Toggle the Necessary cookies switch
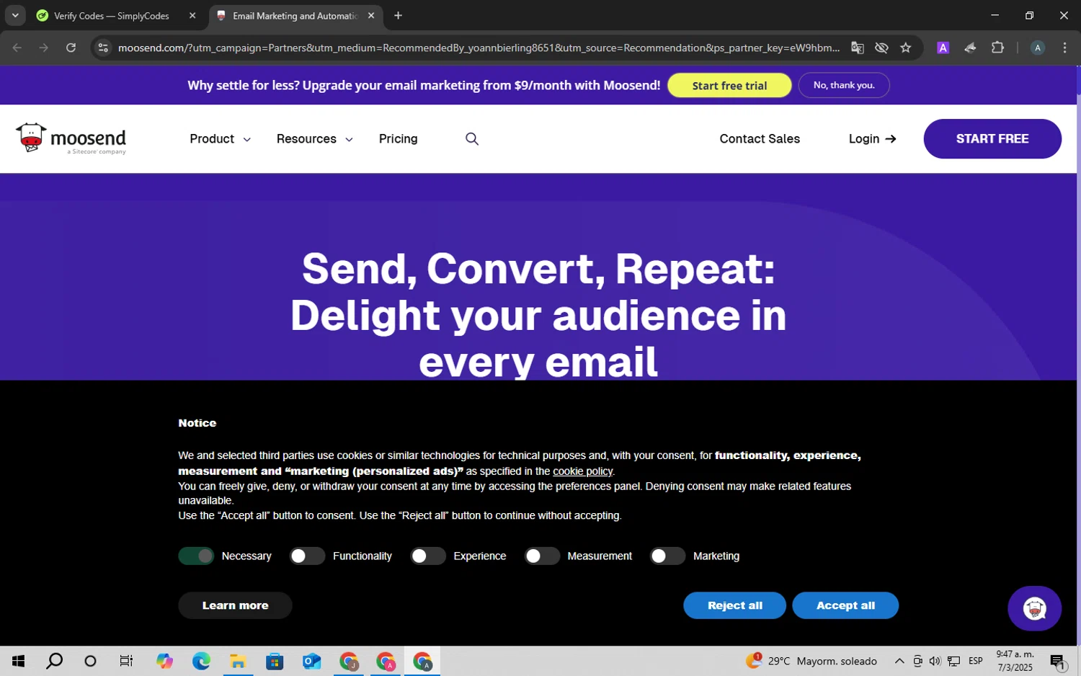 [196, 556]
